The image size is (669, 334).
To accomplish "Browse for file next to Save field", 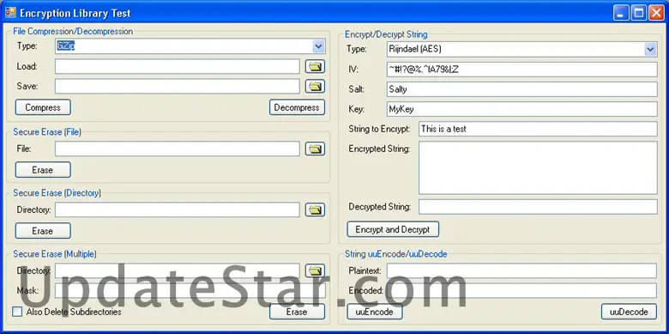I will coord(315,86).
